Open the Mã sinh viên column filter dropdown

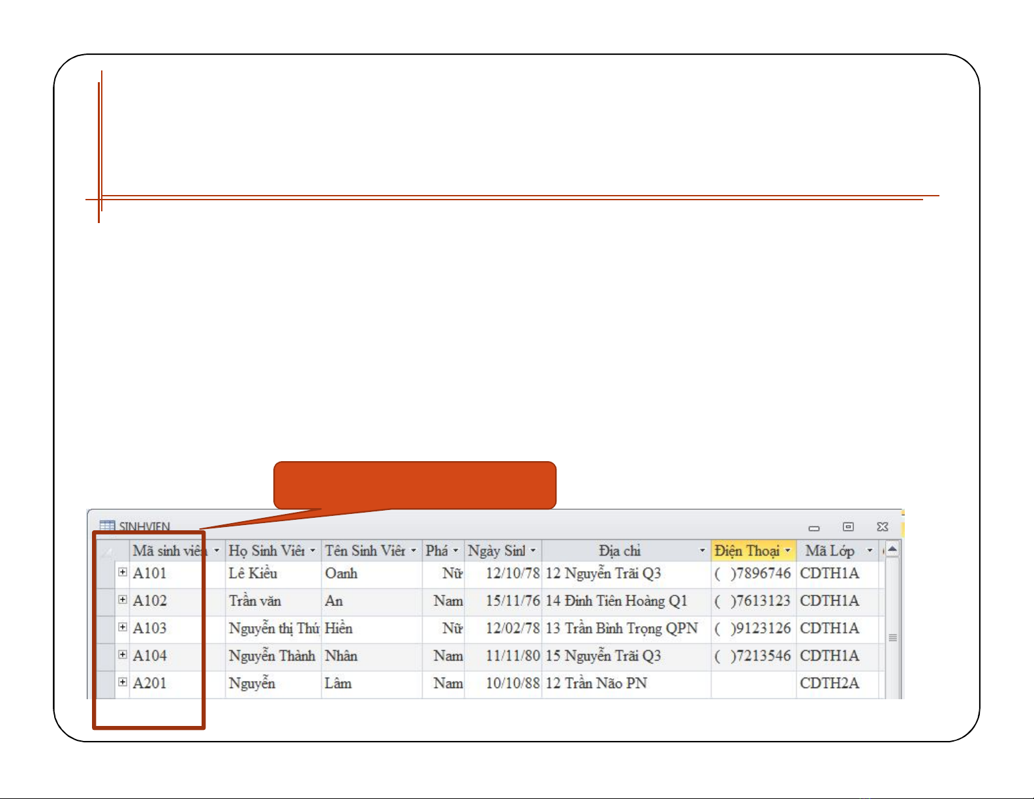pos(217,551)
